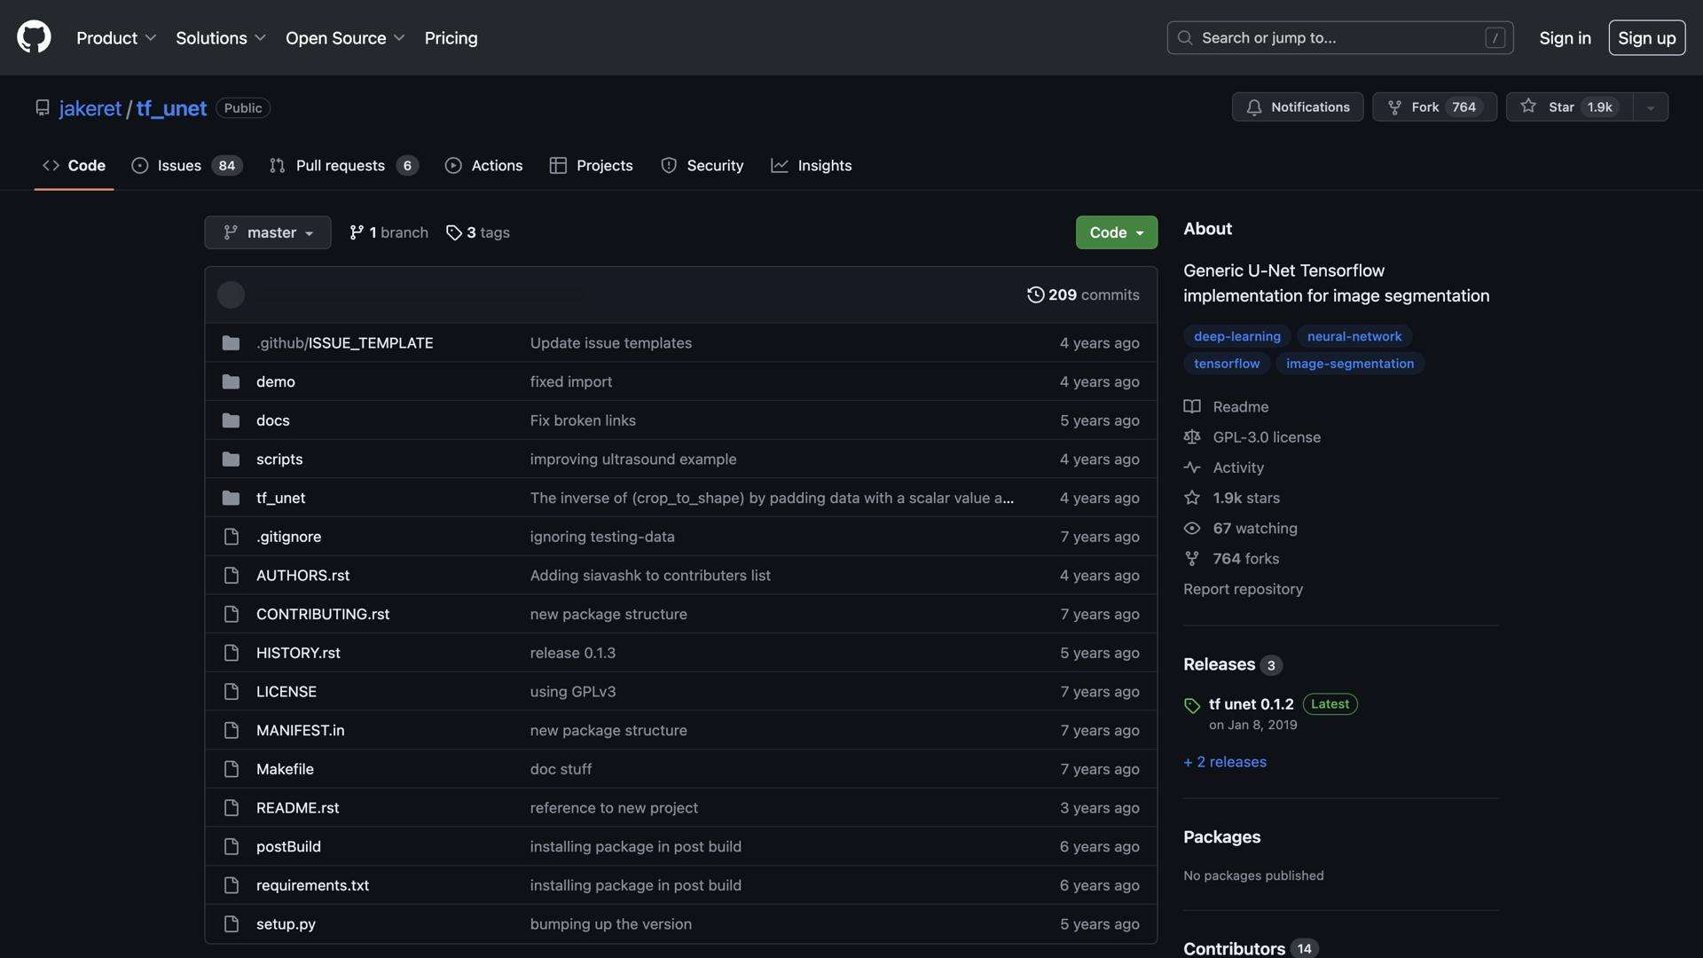Switch to the Issues tab

[178, 166]
